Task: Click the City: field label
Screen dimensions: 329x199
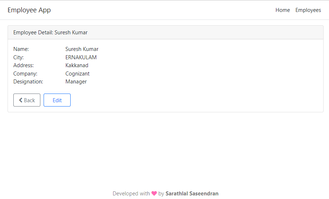Action: tap(18, 57)
